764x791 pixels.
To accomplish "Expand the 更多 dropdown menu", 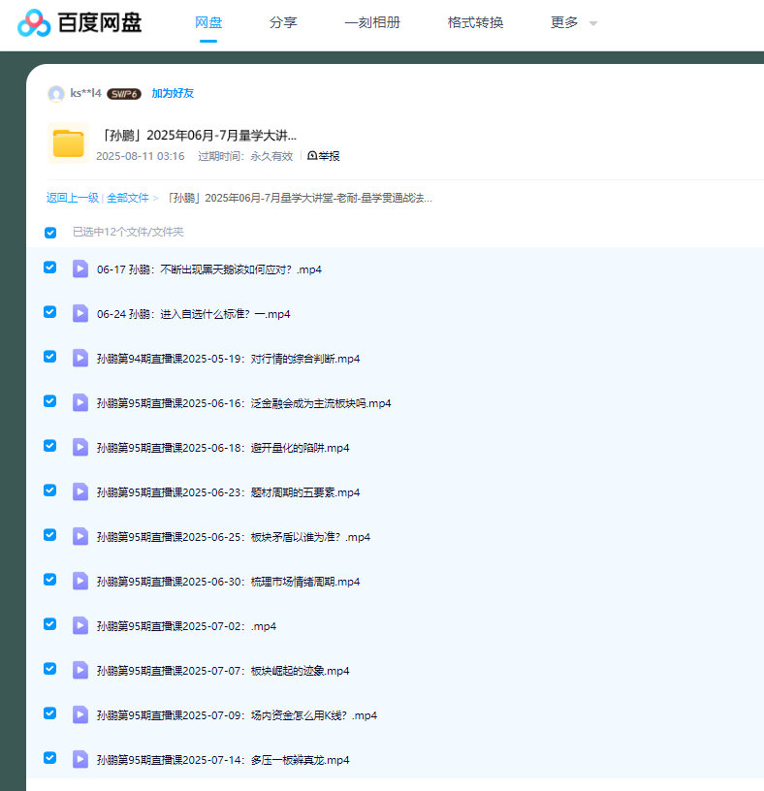I will [x=574, y=22].
